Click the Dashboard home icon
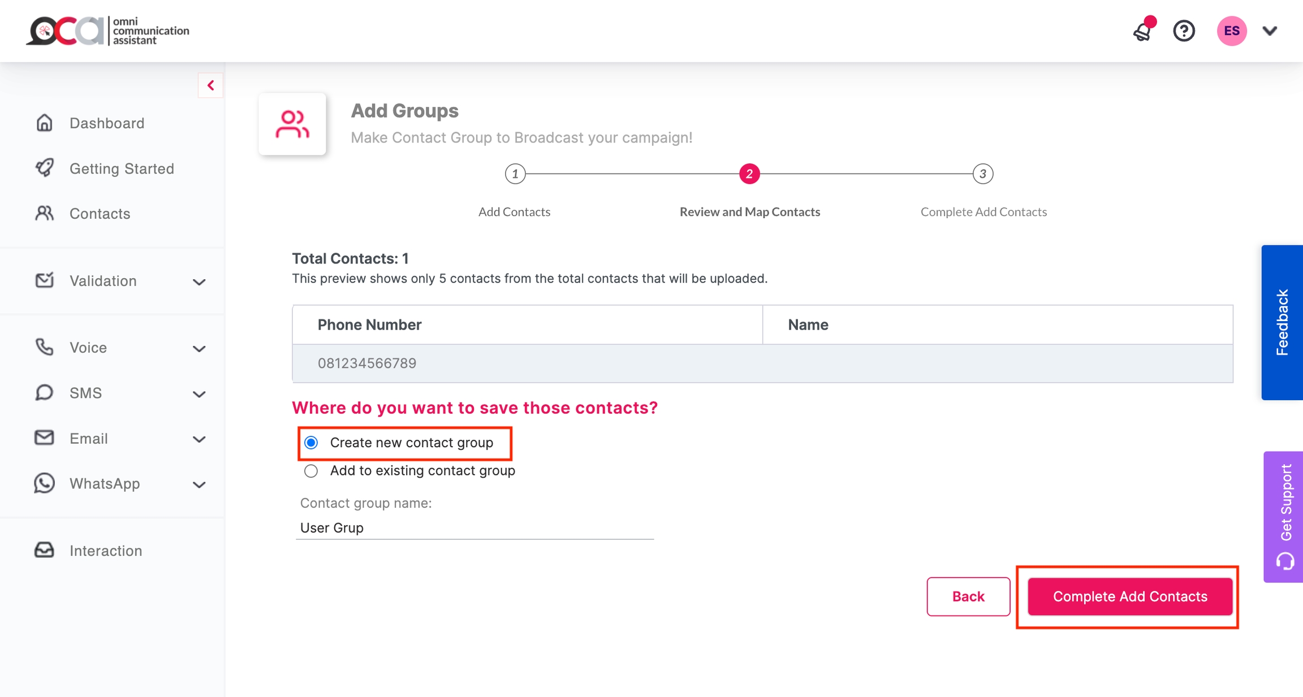 pos(45,123)
